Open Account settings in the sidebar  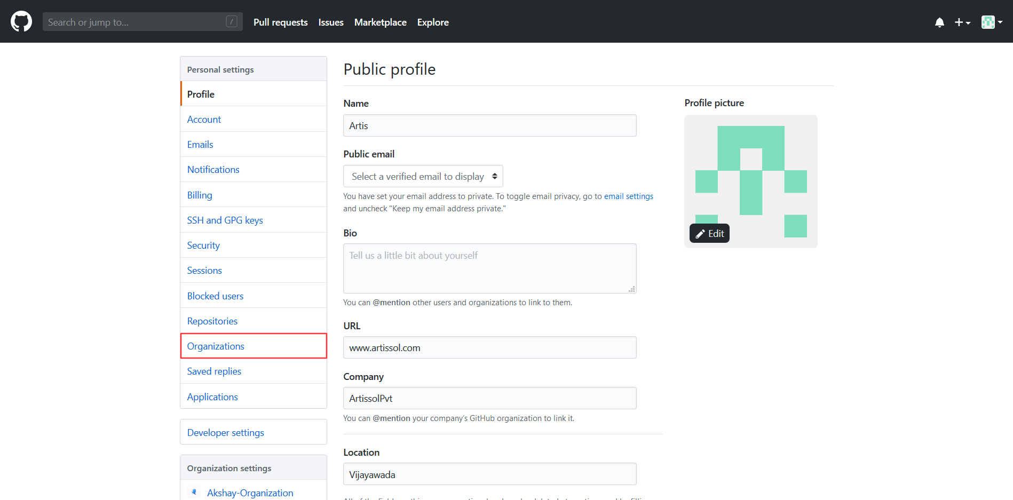(x=254, y=120)
